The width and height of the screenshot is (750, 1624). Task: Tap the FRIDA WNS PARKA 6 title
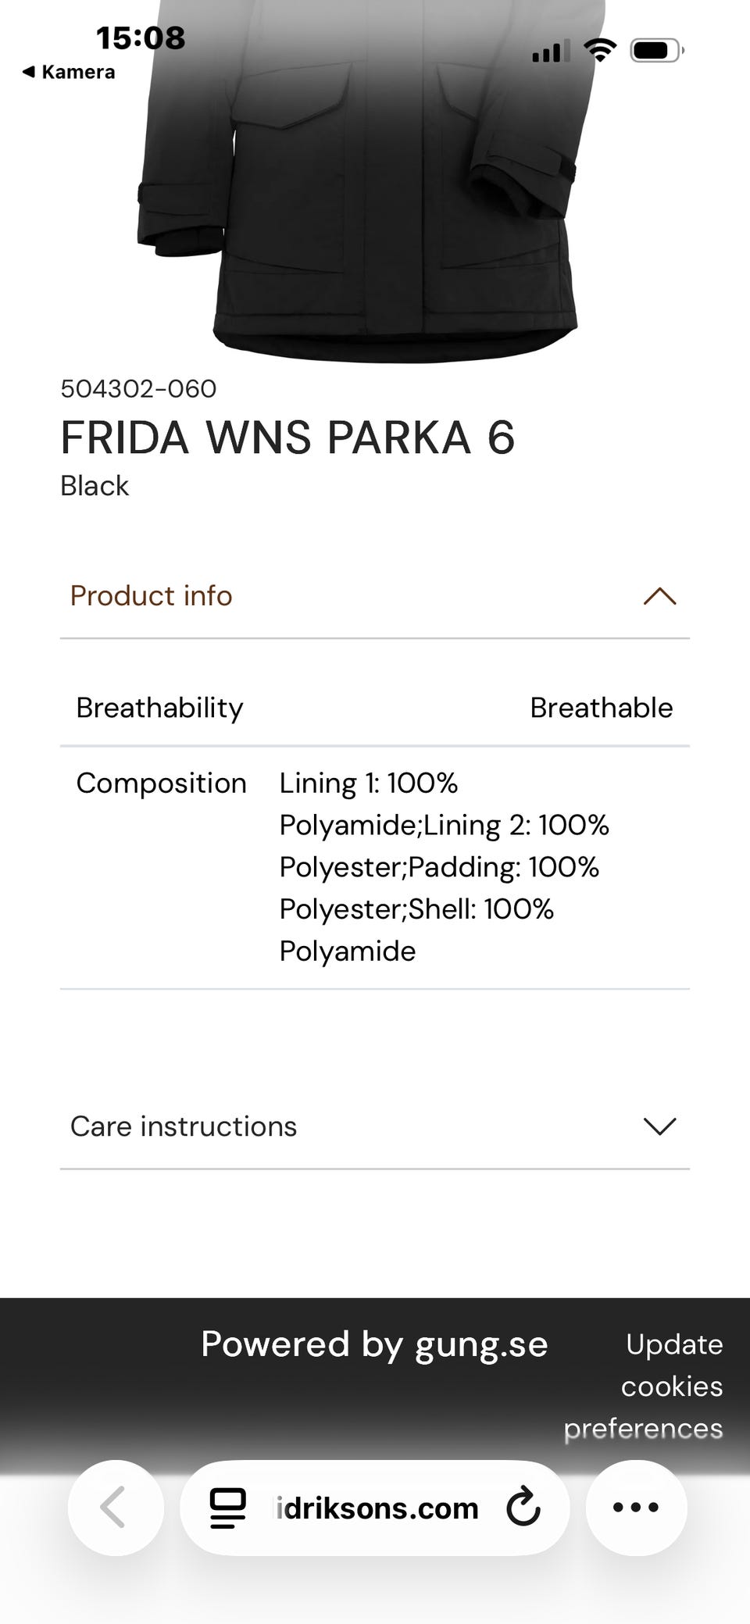pos(287,437)
